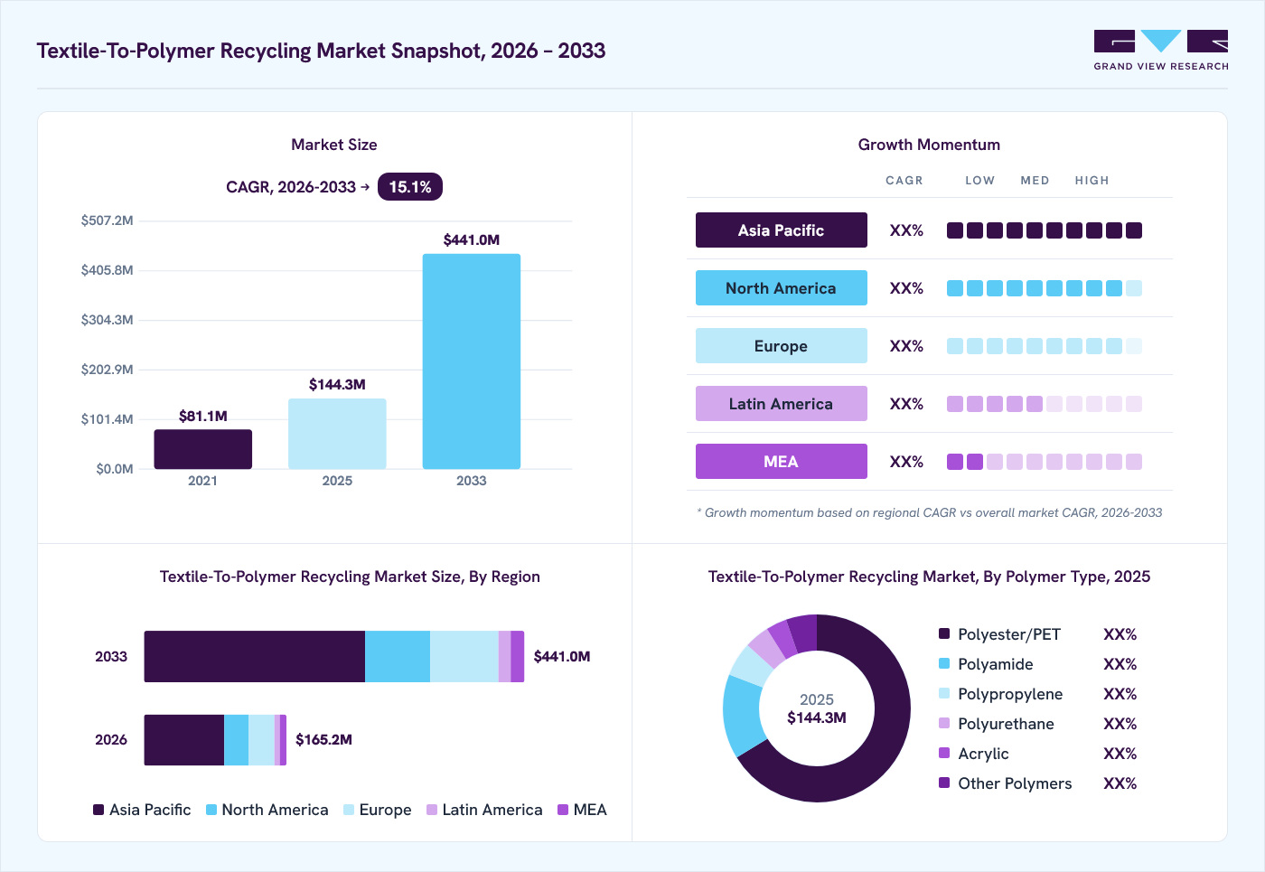
Task: Click the "Textile-To-Polymer Recycling Market Snapshot, 2026 – 2033" title
Action: (321, 51)
